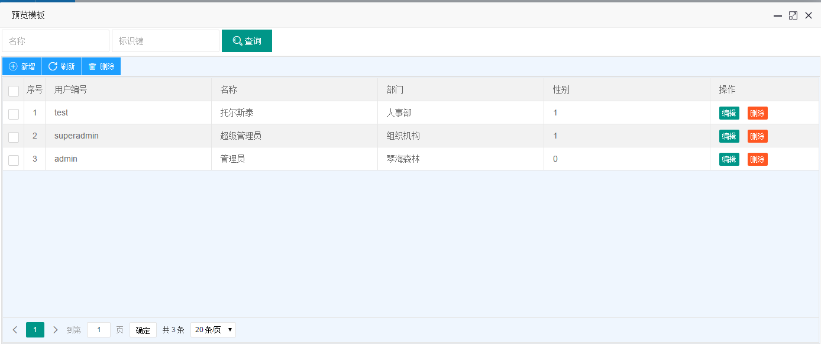Click the 刷新 refresh button
Screen dimensions: 821x344
click(x=62, y=66)
